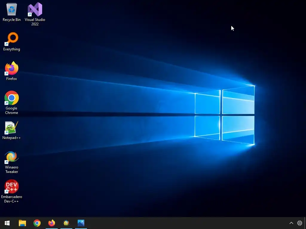Select the Embarcadero Dev-C++ desktop shortcut
The width and height of the screenshot is (306, 229).
click(x=12, y=191)
